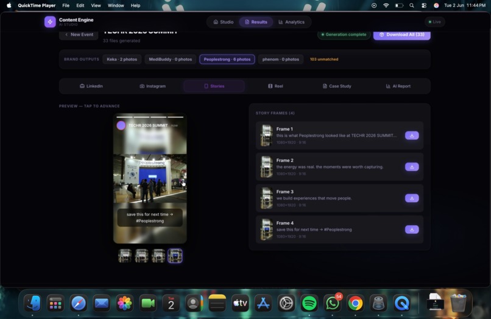Open Calendar from the Dock
Viewport: 491px width, 319px height.
(x=171, y=303)
